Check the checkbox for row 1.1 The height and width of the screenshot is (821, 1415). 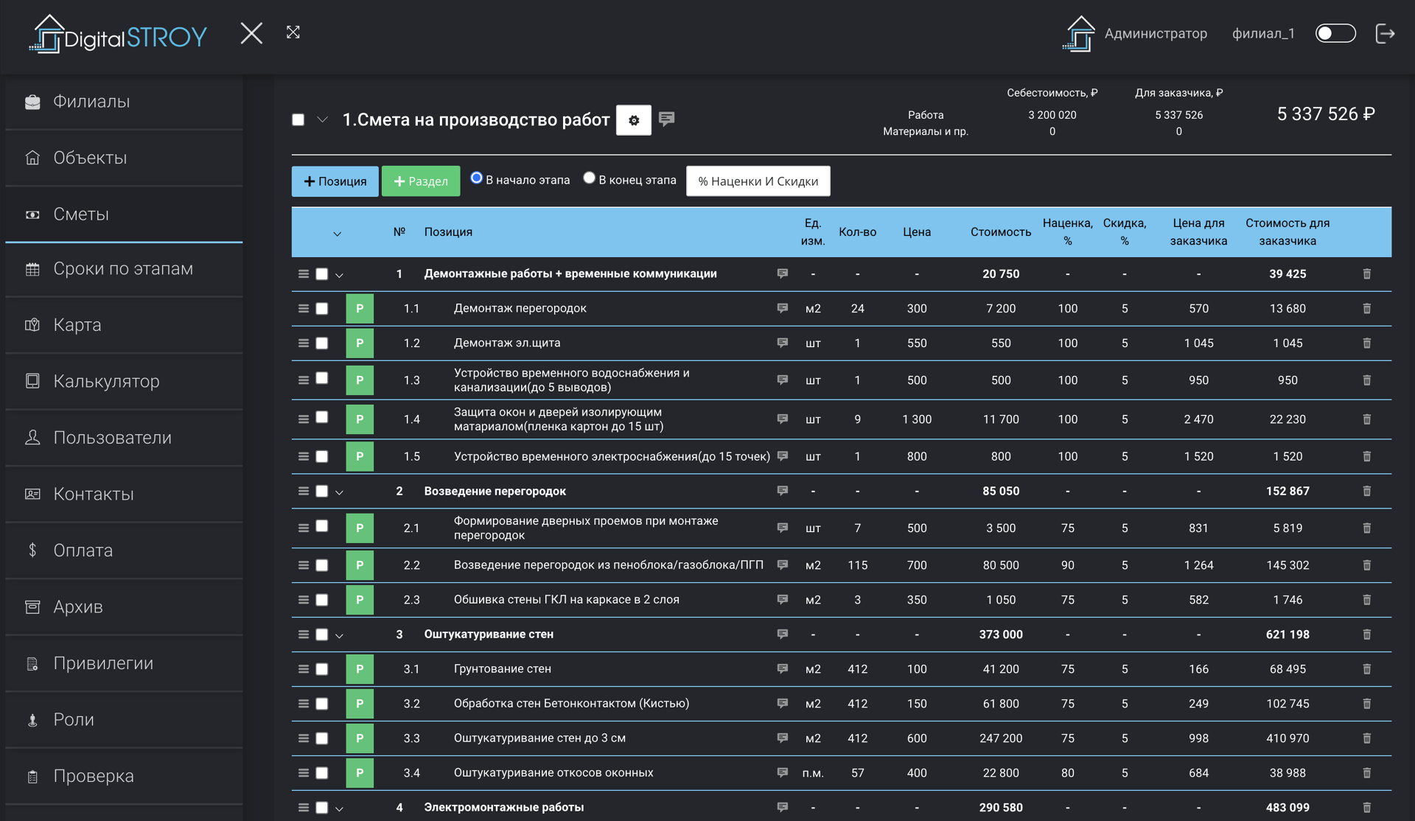tap(322, 309)
